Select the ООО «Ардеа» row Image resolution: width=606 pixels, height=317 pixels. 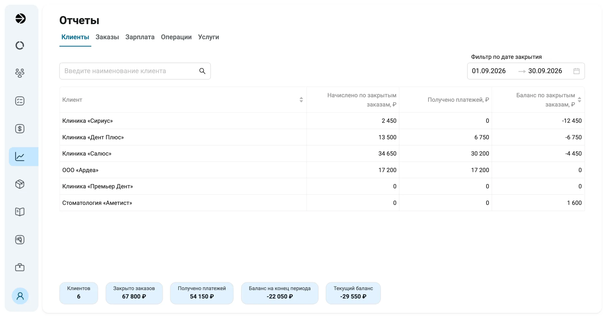point(322,170)
